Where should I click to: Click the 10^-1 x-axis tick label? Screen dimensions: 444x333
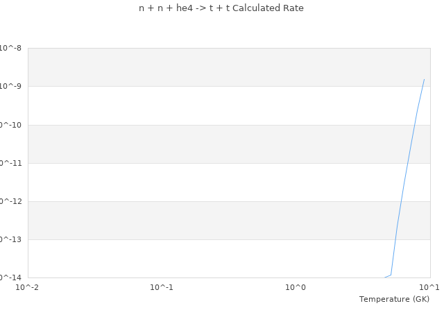162,287
